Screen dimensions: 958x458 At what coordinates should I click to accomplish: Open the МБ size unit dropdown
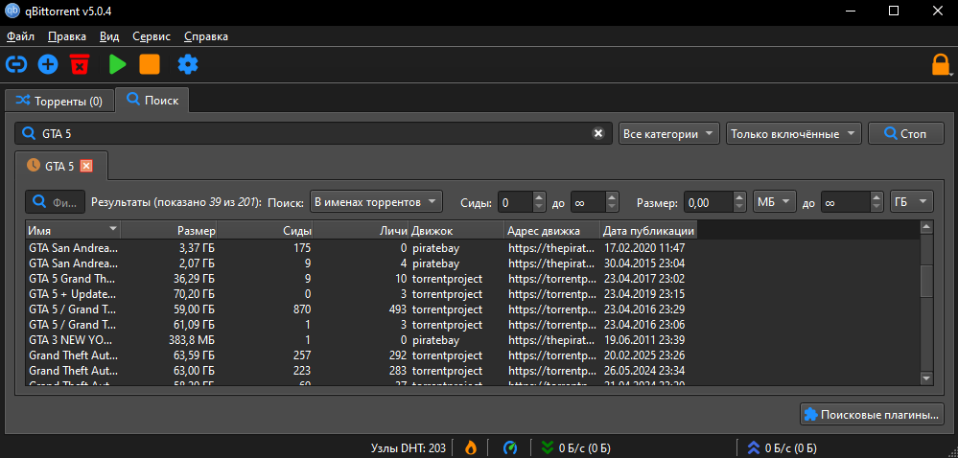775,202
